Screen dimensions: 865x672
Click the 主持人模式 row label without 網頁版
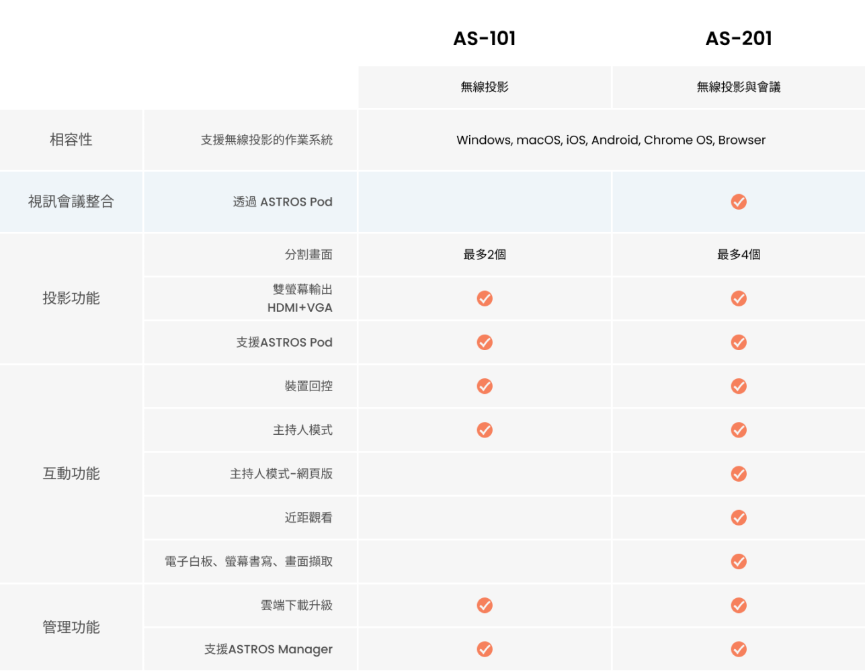[x=302, y=430]
